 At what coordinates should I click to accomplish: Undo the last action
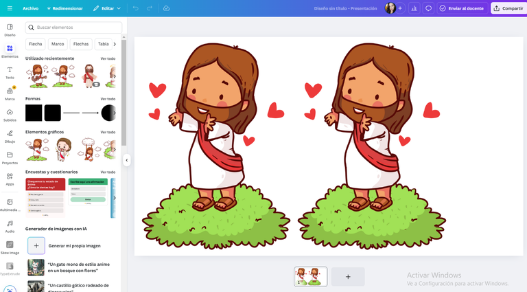coord(135,8)
